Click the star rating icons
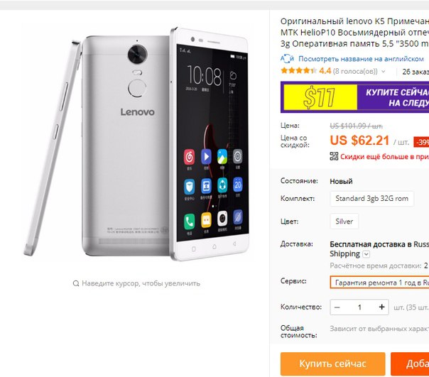This screenshot has width=429, height=377. point(299,71)
